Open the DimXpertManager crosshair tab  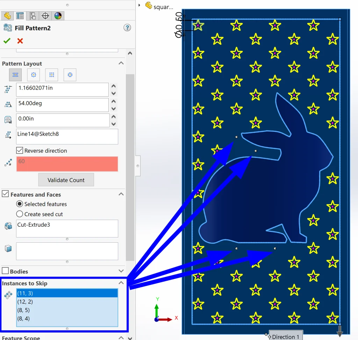(x=45, y=16)
